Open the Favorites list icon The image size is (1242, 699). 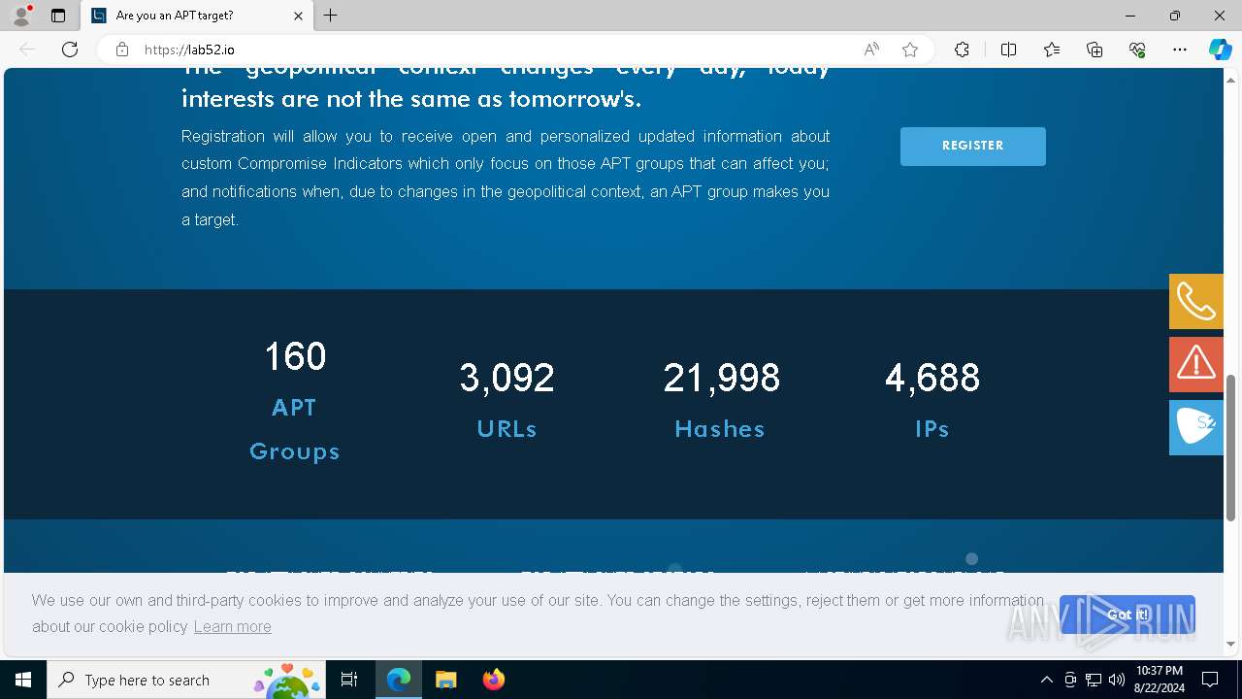pyautogui.click(x=1052, y=50)
